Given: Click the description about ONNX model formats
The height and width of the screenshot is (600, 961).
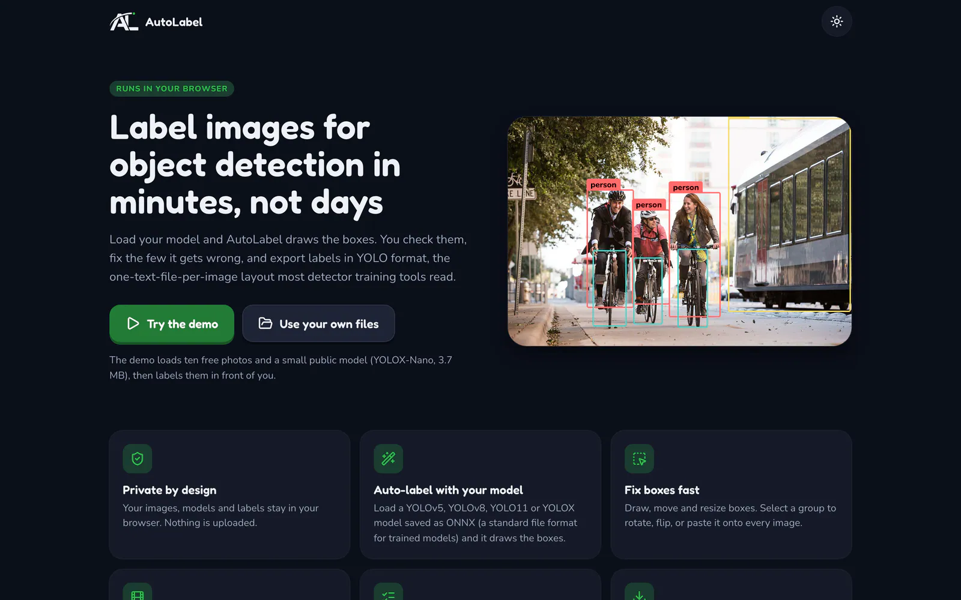Looking at the screenshot, I should pyautogui.click(x=475, y=523).
